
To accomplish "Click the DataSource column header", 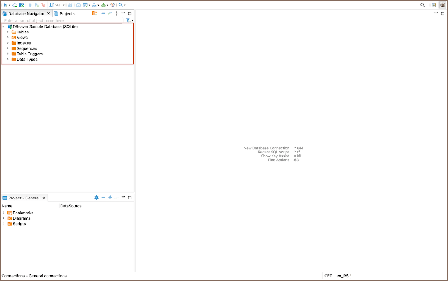I will point(71,206).
